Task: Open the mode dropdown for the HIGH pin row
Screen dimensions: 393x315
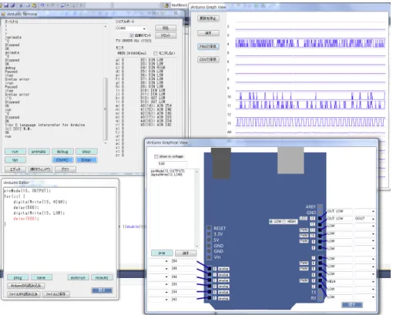Action: coord(373,282)
